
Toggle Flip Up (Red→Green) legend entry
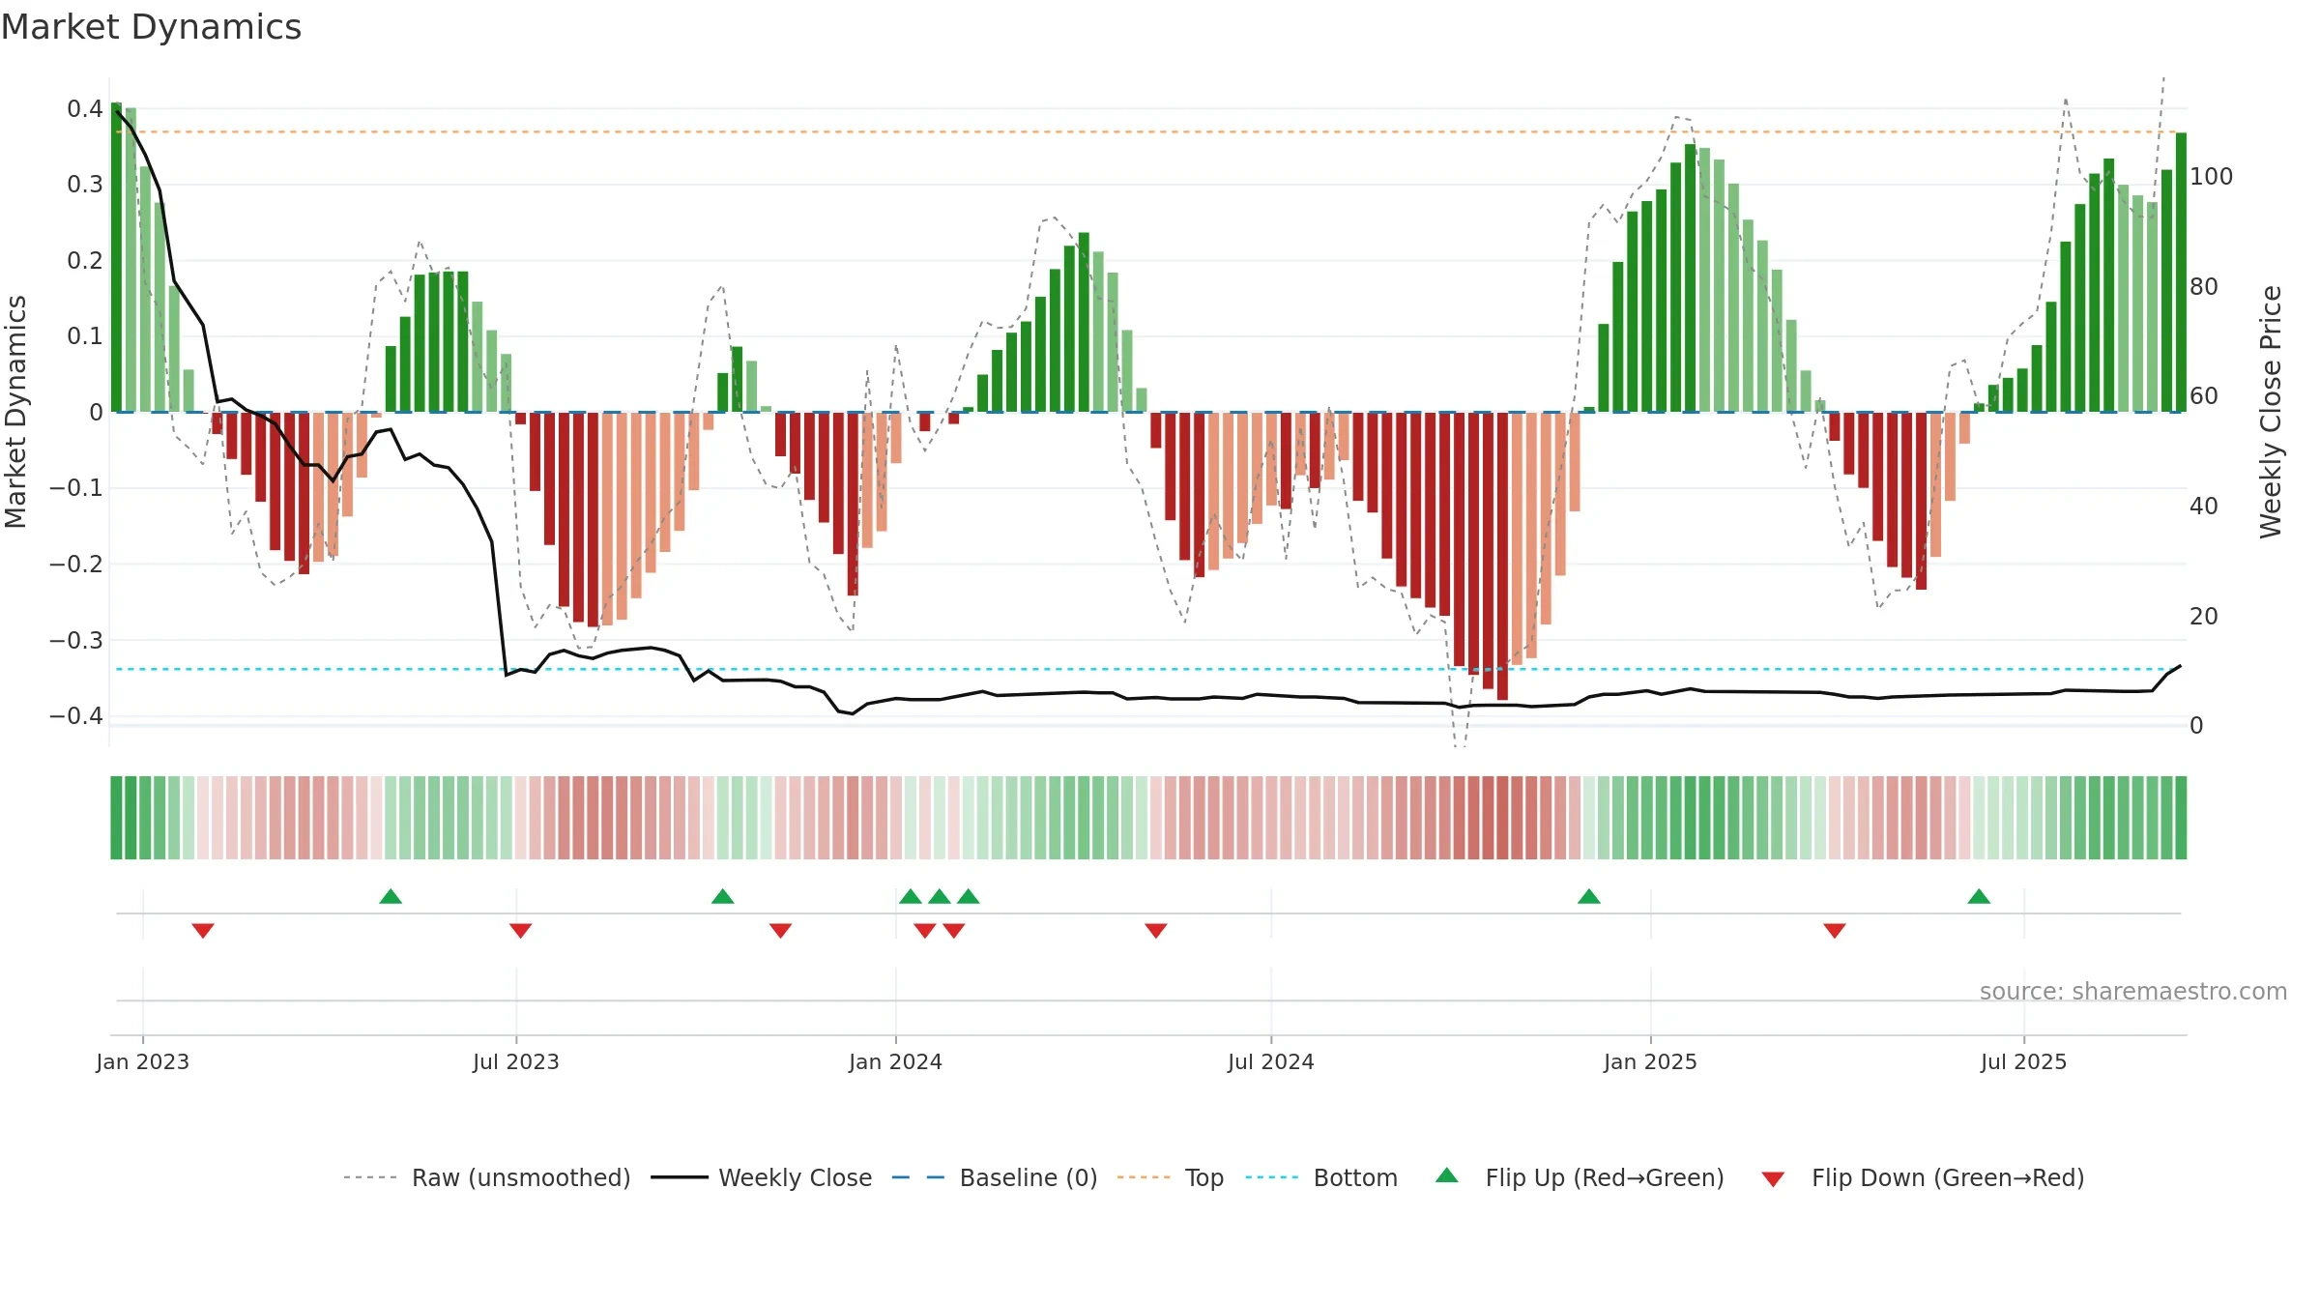pyautogui.click(x=1580, y=1177)
